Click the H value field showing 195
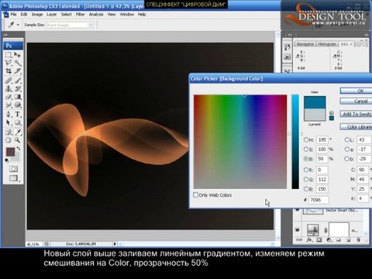Image resolution: width=372 pixels, height=279 pixels. pos(322,139)
